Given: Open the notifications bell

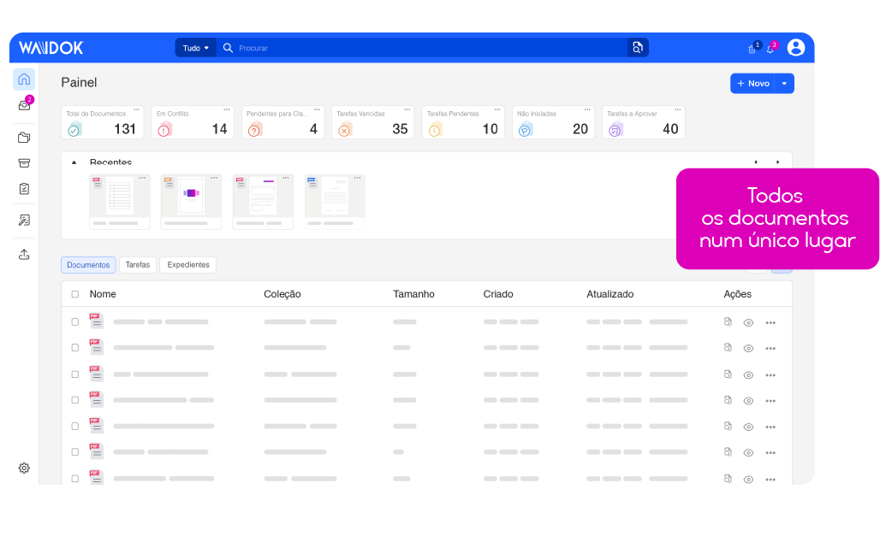Looking at the screenshot, I should (770, 50).
